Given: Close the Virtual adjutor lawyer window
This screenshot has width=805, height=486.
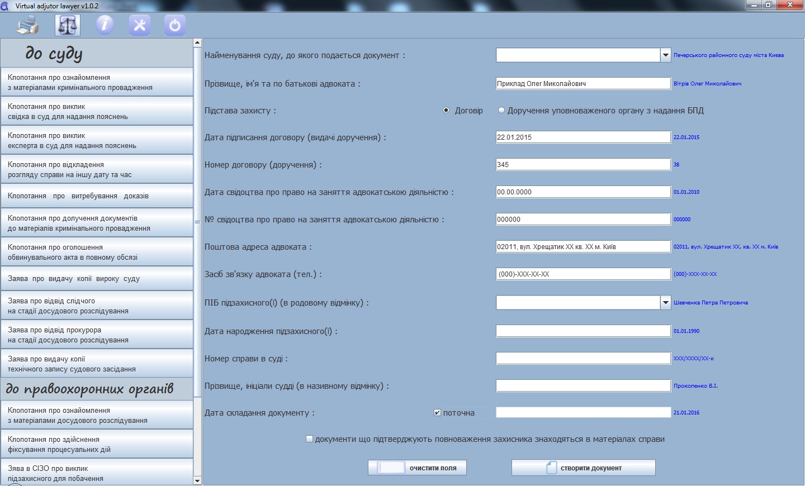Looking at the screenshot, I should point(790,5).
